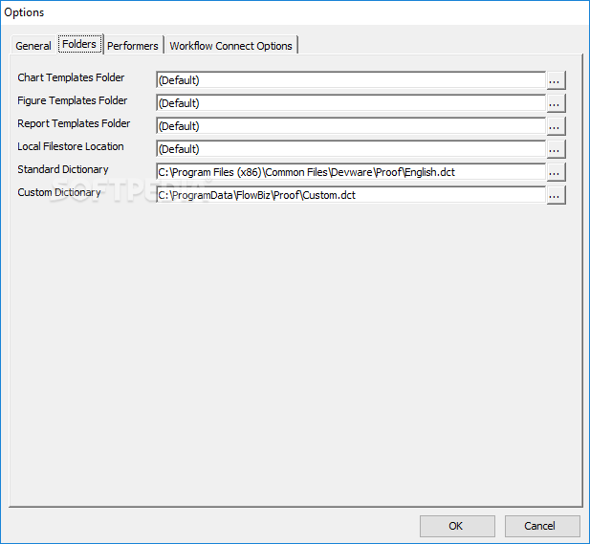Click the Standard Dictionary path field
Viewport: 590px width, 544px height.
(x=351, y=172)
